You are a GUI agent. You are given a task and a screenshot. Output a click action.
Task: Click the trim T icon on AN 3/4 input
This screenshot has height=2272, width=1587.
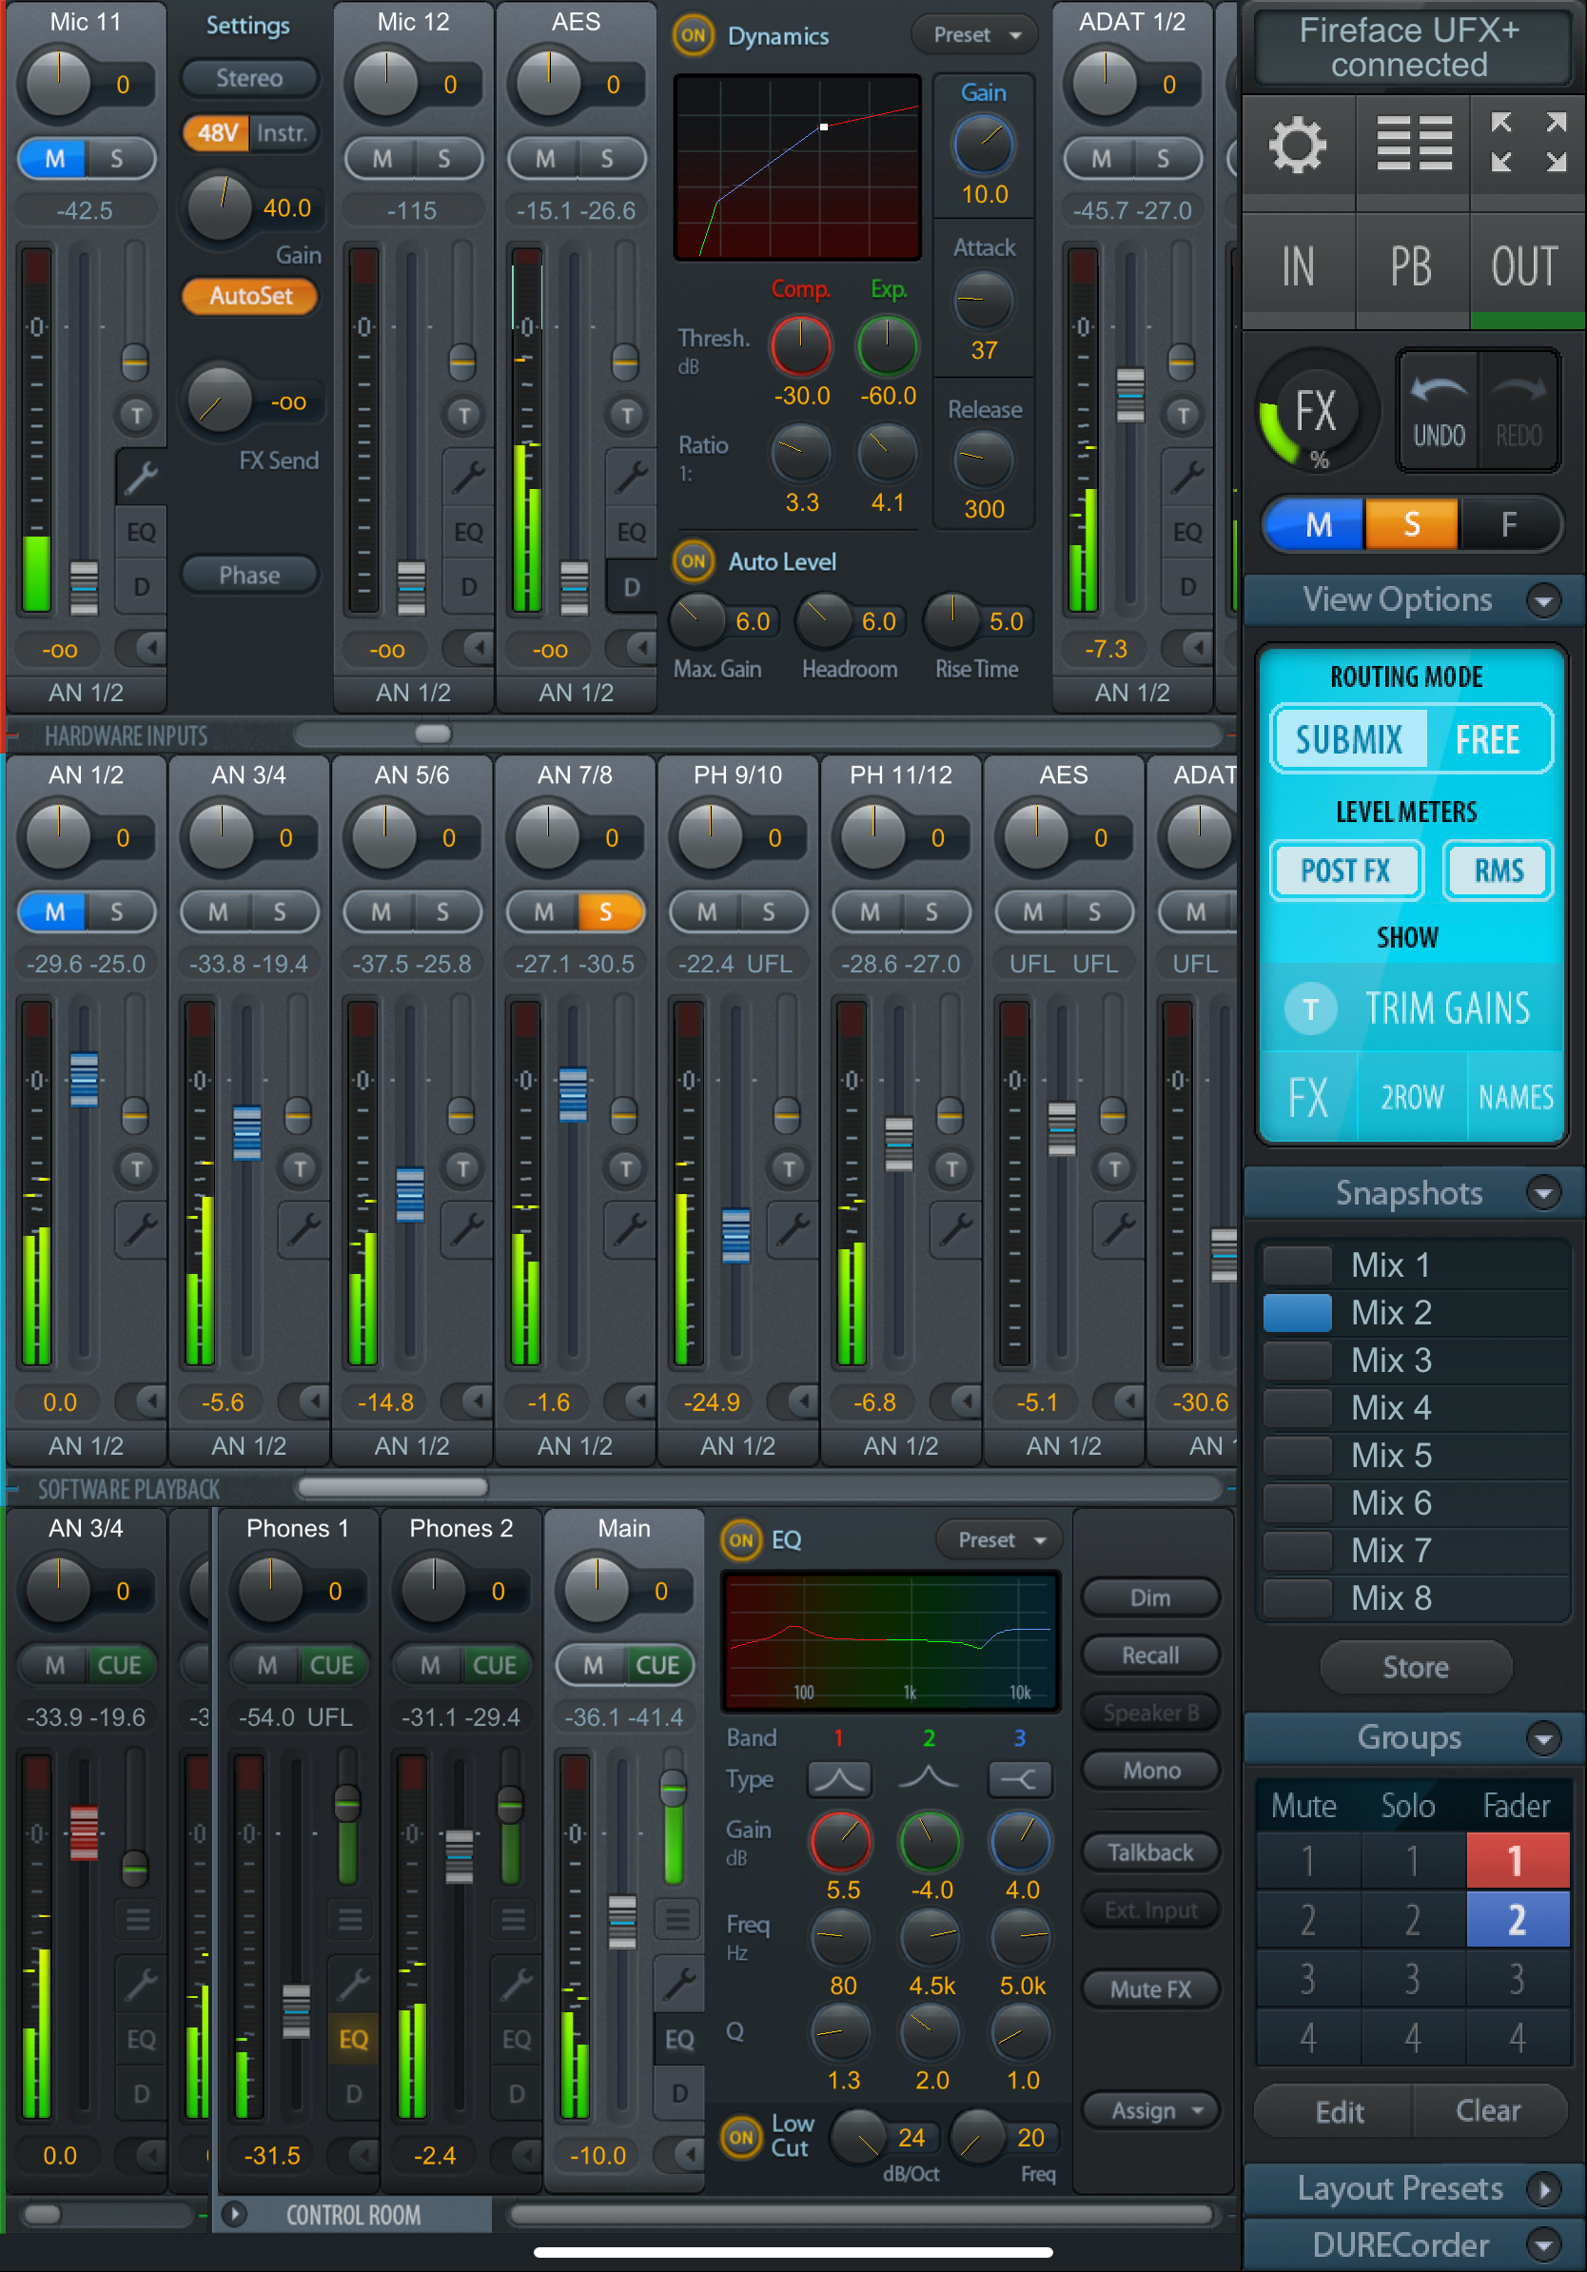click(x=300, y=1168)
